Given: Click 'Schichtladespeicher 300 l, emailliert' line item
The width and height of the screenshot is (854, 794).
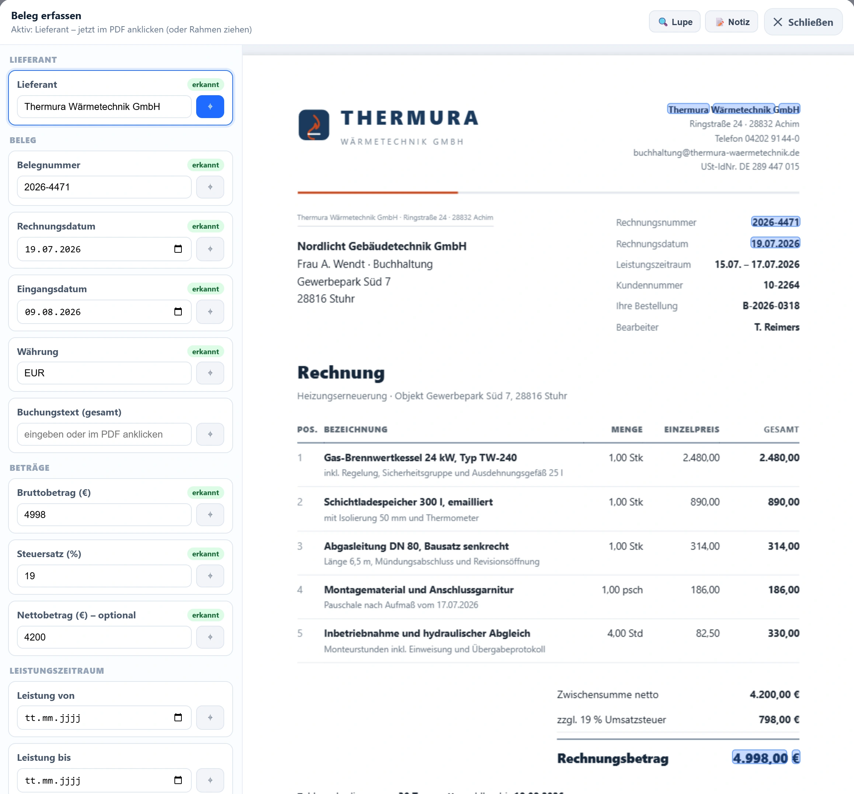Looking at the screenshot, I should pos(408,502).
